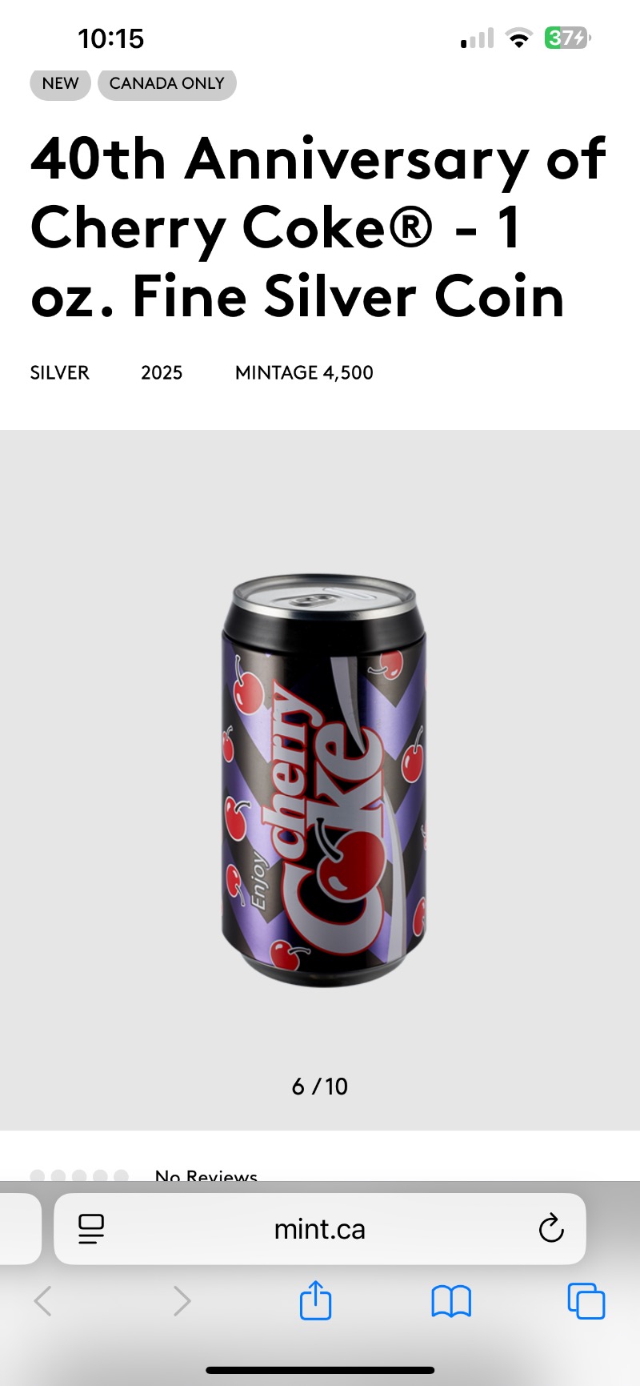Tap the review star rating dots
This screenshot has width=640, height=1386.
pyautogui.click(x=79, y=1175)
